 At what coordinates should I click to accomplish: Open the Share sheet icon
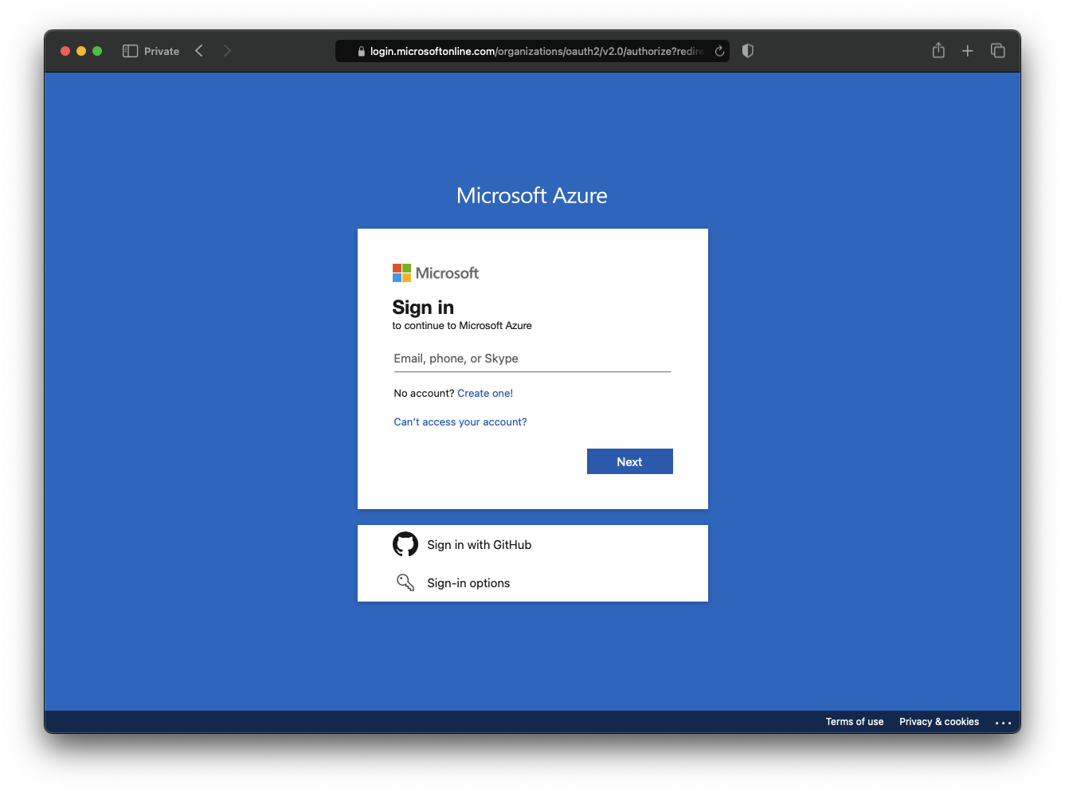938,50
